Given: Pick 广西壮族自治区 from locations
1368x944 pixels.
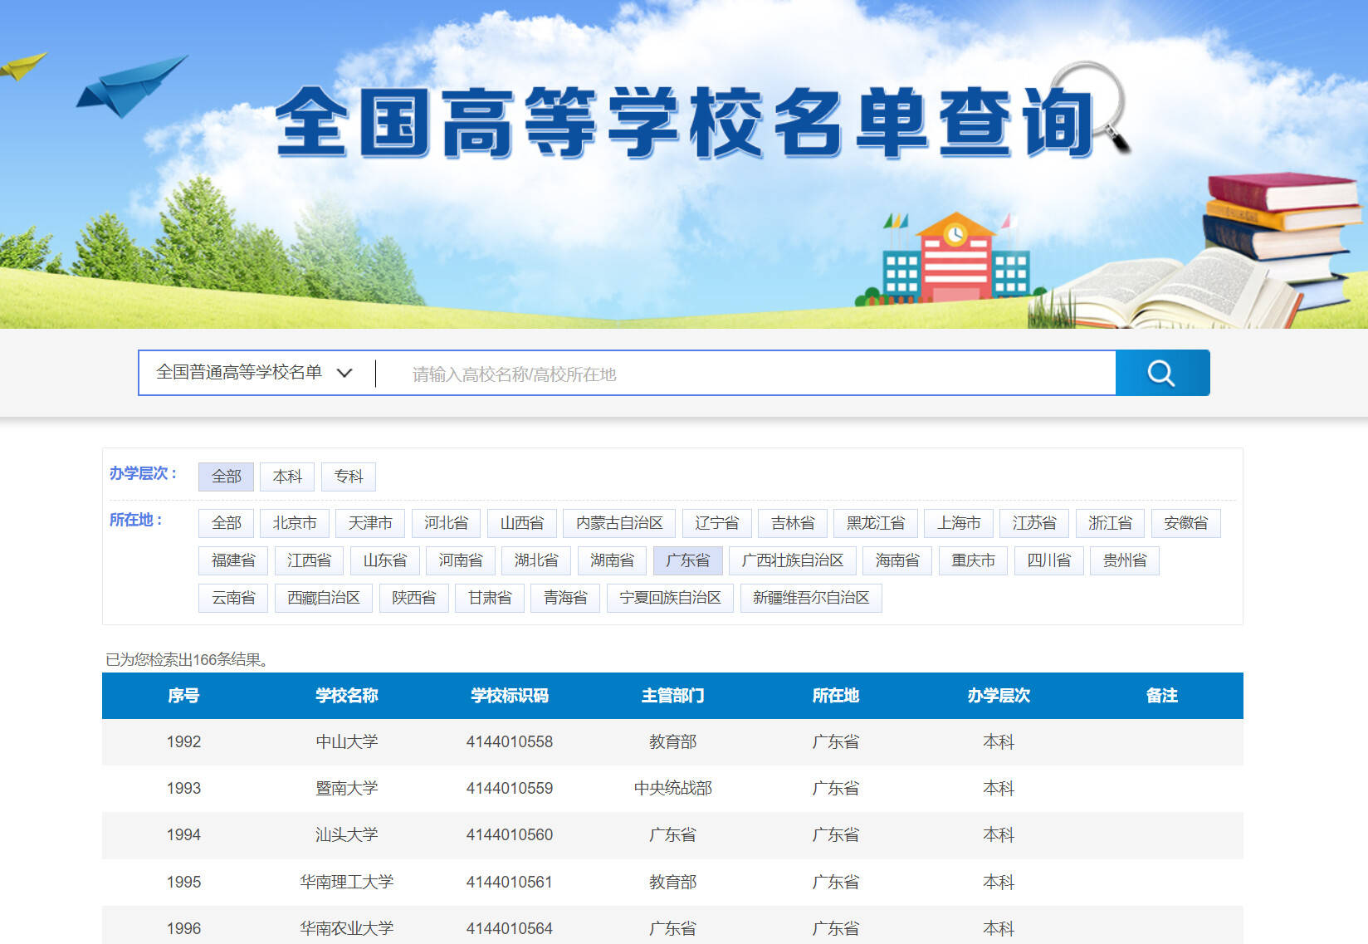Looking at the screenshot, I should pyautogui.click(x=793, y=560).
